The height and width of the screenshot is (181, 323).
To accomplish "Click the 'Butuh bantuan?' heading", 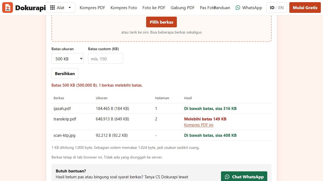I will tap(71, 171).
